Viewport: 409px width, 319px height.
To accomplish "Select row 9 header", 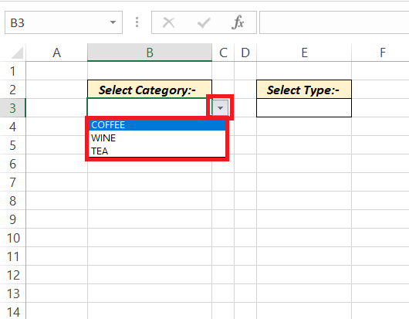I will coord(13,219).
